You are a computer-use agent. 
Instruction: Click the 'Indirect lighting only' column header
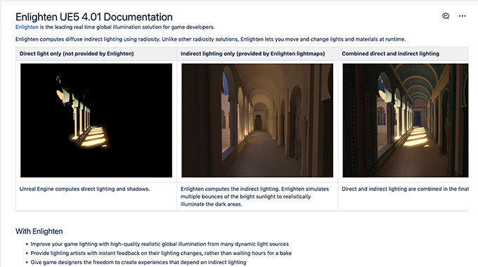(253, 53)
